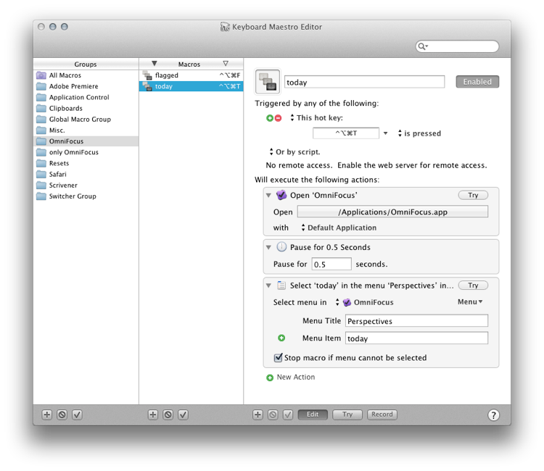Collapse the Open 'OmniFocus' action
Image resolution: width=544 pixels, height=471 pixels.
click(268, 196)
